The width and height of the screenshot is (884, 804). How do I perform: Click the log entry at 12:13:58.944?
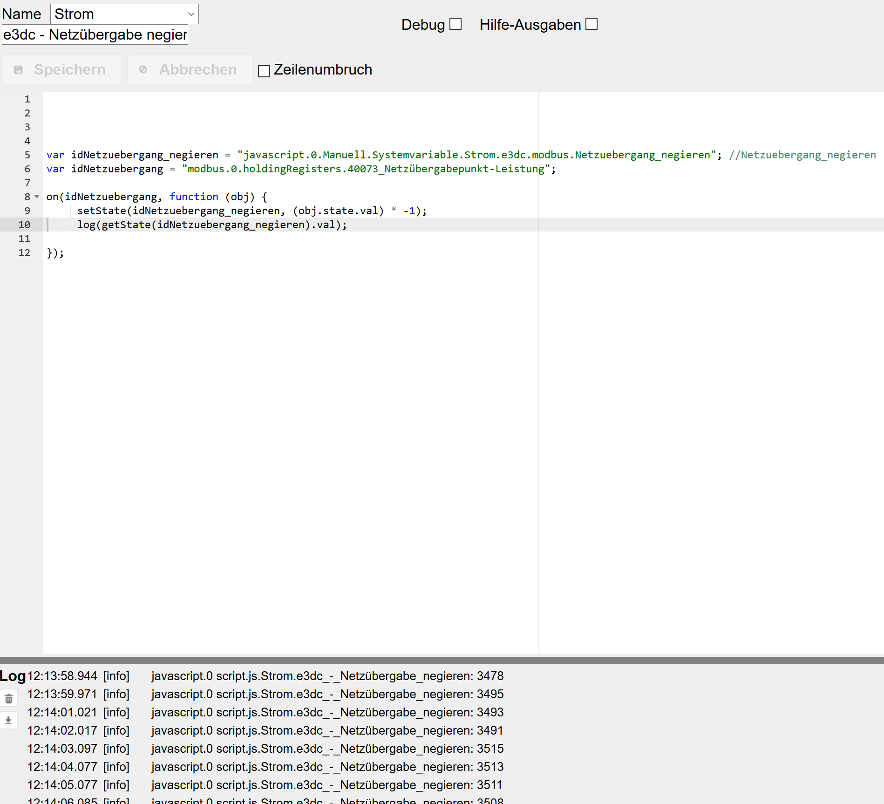pyautogui.click(x=265, y=676)
